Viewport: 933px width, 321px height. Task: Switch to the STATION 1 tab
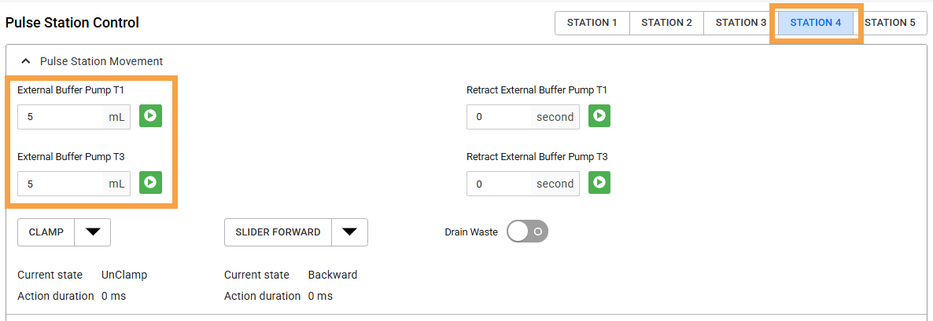pos(592,23)
